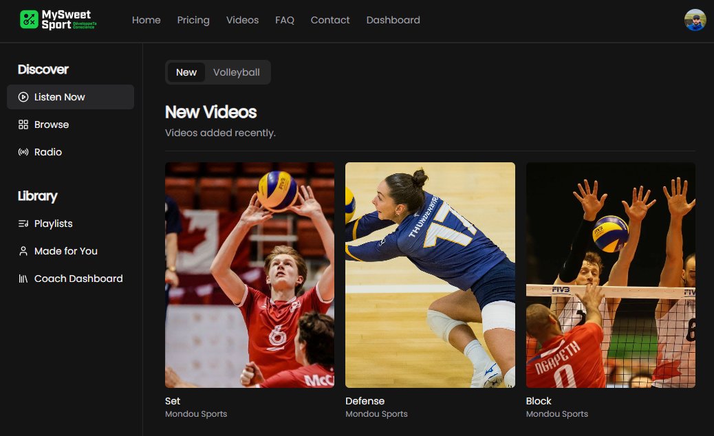Image resolution: width=714 pixels, height=436 pixels.
Task: Click the Browse grid icon
Action: click(x=23, y=124)
